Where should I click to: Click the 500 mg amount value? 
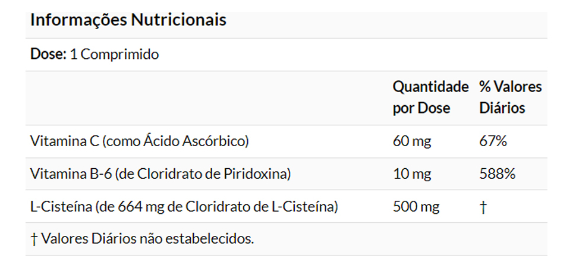point(416,207)
